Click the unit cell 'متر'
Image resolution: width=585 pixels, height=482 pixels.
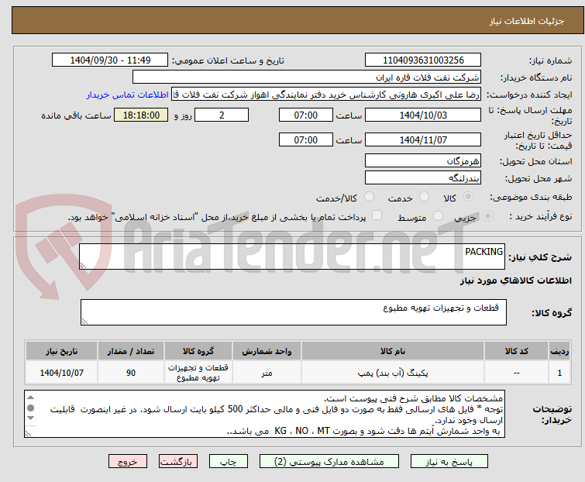click(x=267, y=372)
